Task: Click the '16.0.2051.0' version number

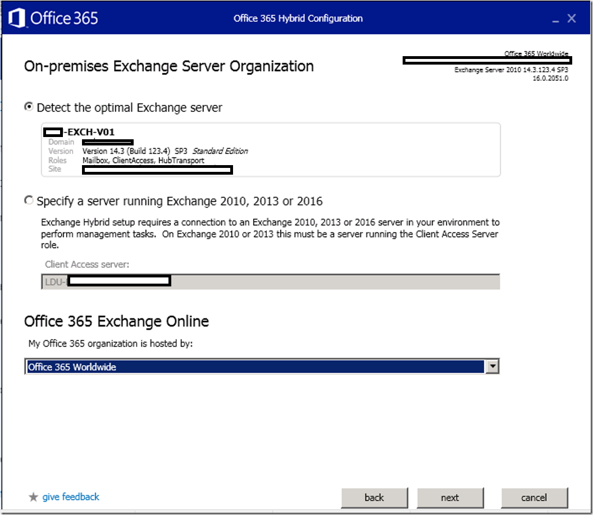Action: point(550,78)
